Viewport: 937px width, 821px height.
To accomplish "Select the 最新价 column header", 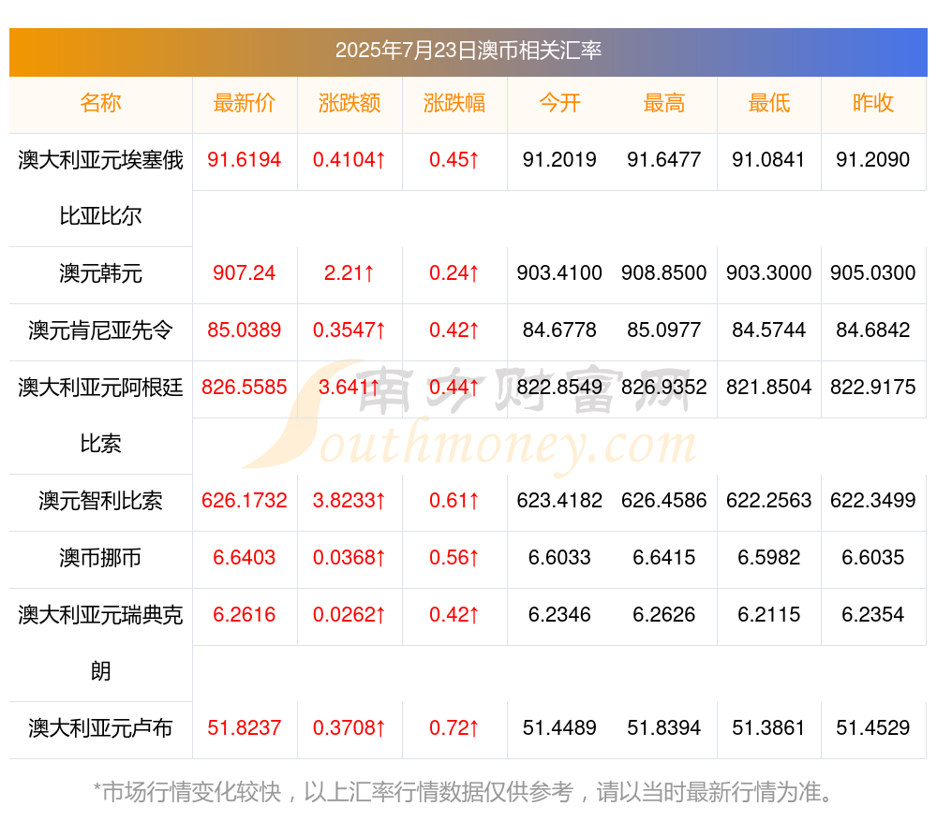I will click(x=245, y=103).
